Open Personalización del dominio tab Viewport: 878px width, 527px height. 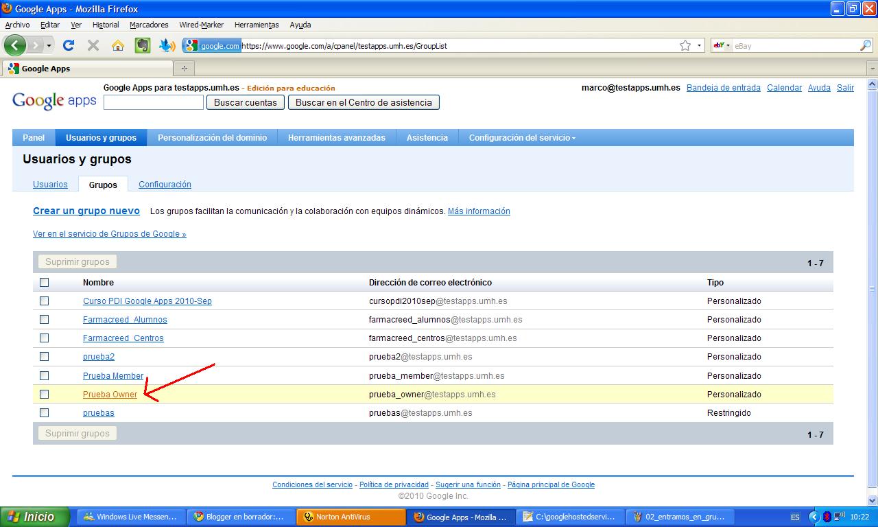click(x=212, y=137)
